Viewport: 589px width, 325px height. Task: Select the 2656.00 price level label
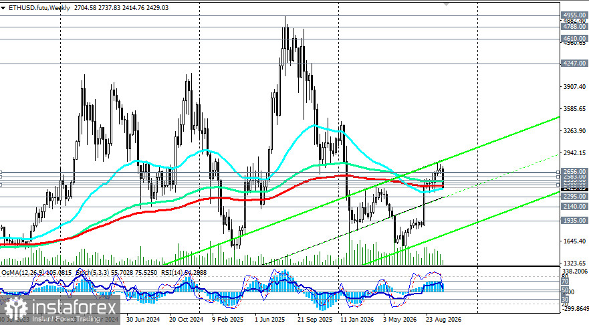[x=574, y=171]
